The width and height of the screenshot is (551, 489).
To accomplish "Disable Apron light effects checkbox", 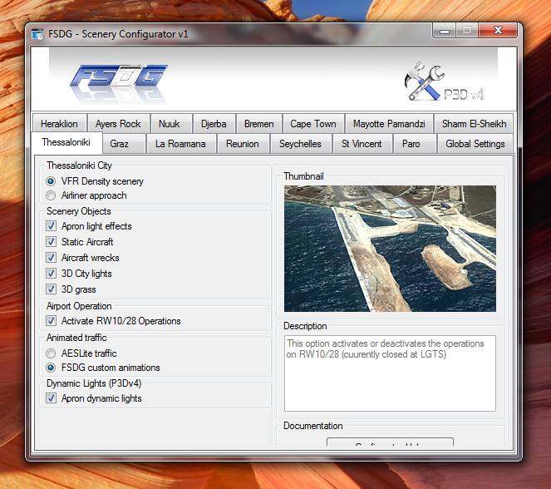I will pyautogui.click(x=52, y=226).
